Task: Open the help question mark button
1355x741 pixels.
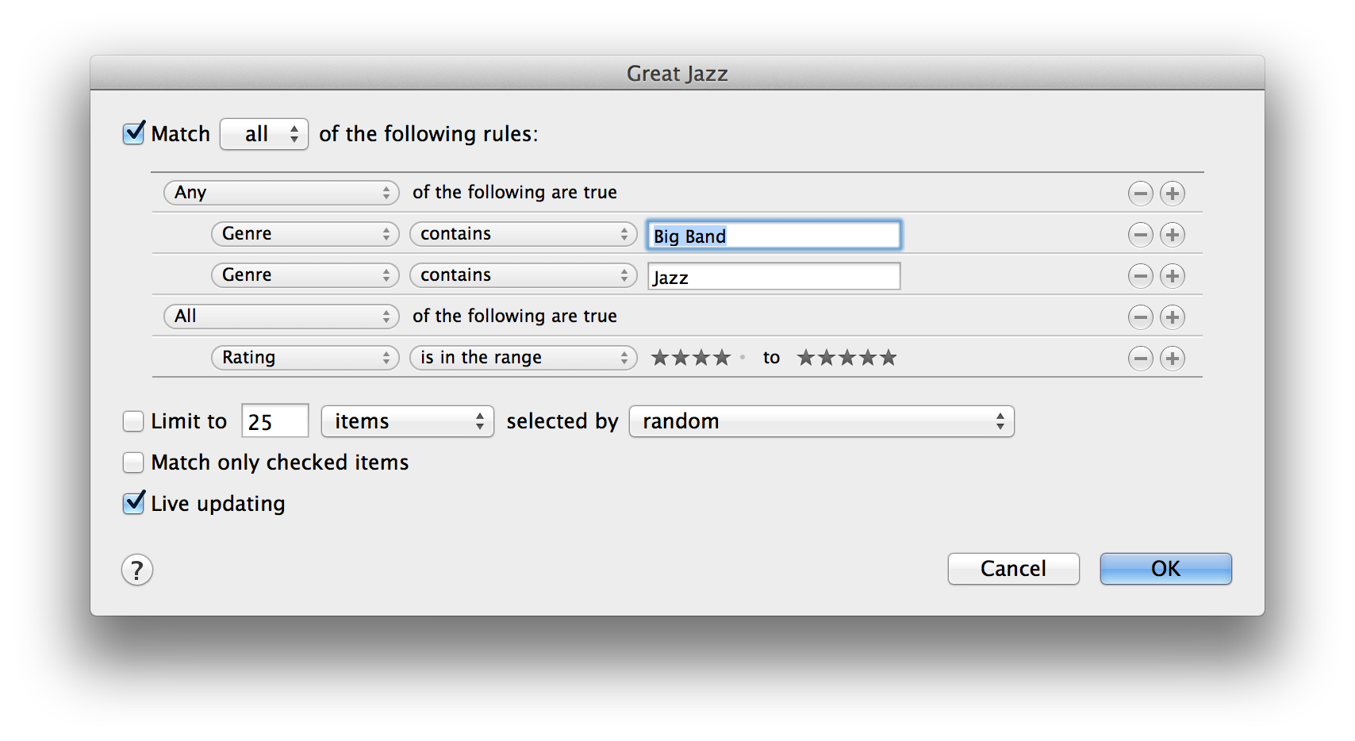Action: [137, 570]
